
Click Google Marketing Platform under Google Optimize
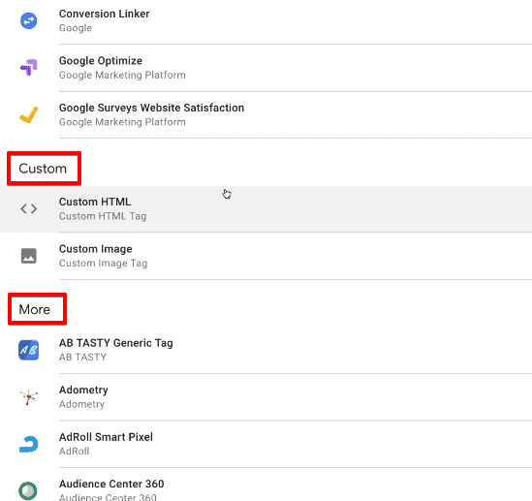[122, 75]
